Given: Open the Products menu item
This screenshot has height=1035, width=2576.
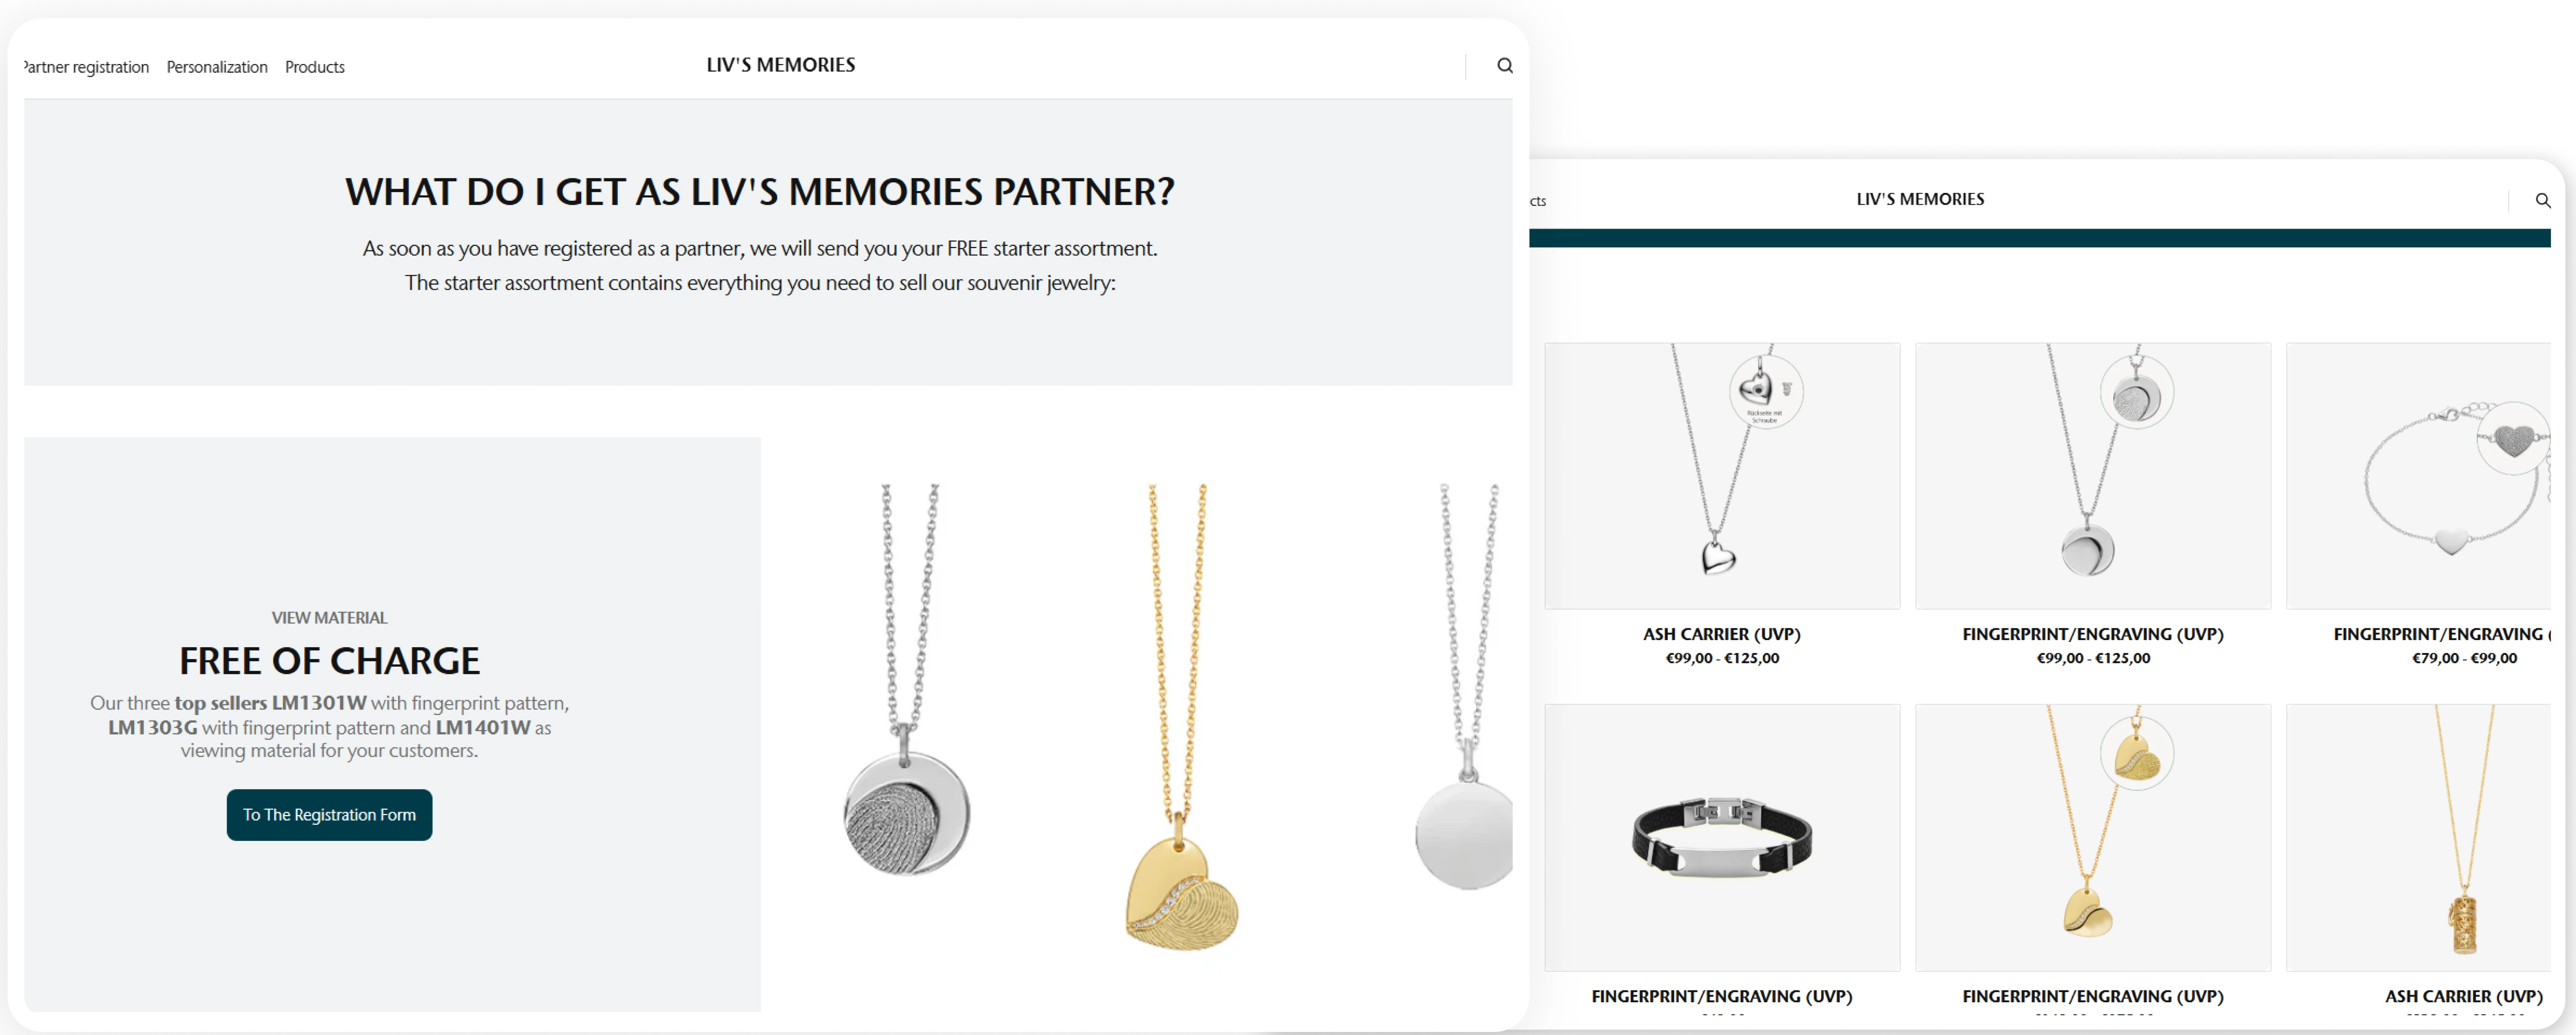Looking at the screenshot, I should pyautogui.click(x=315, y=67).
